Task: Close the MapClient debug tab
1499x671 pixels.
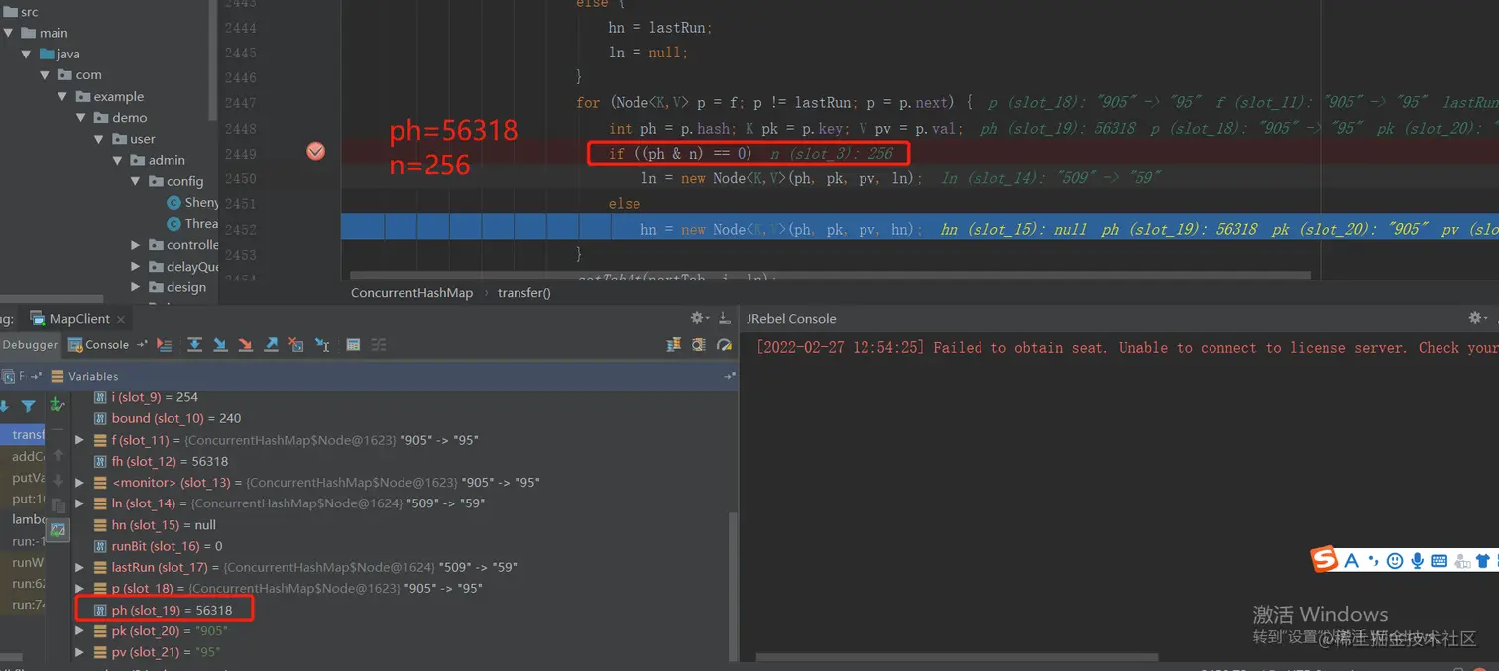Action: [120, 319]
